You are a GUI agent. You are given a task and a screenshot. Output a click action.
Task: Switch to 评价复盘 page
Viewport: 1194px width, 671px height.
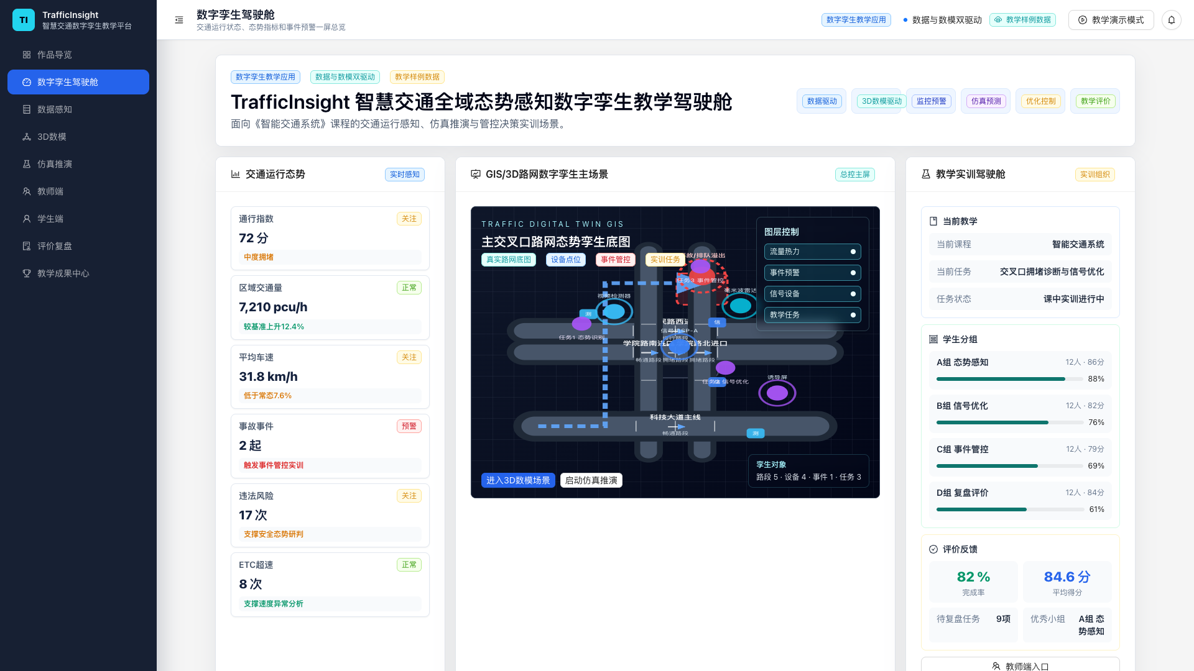tap(78, 246)
